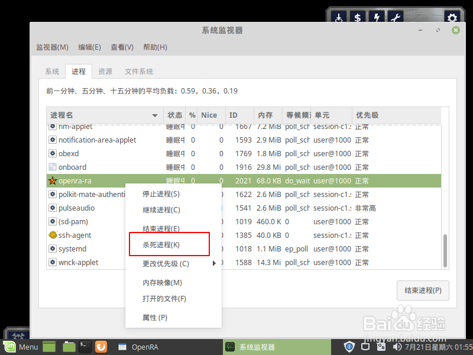
Task: Click OpenRA wrench repair icon
Action: pyautogui.click(x=395, y=17)
